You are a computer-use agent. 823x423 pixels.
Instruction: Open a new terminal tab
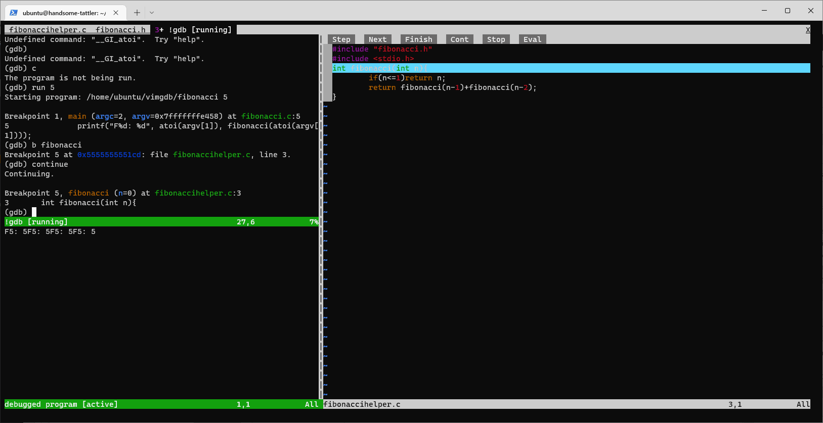tap(137, 13)
